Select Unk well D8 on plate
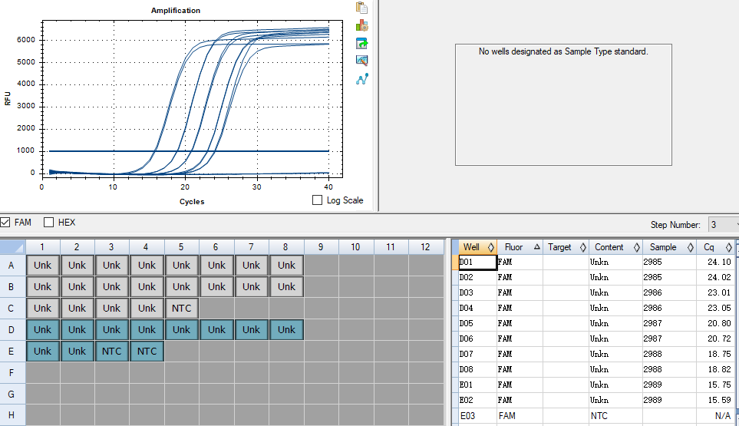The image size is (739, 426). tap(286, 330)
